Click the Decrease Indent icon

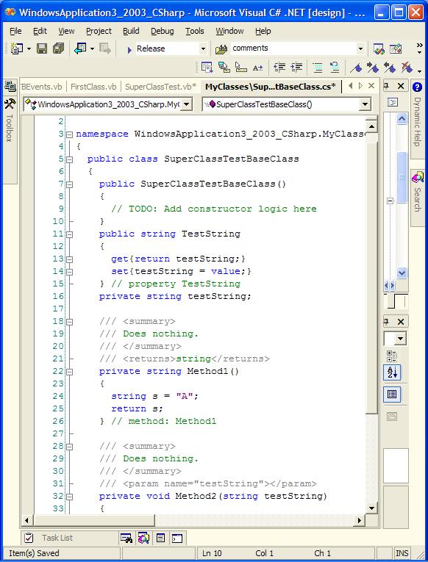point(279,67)
